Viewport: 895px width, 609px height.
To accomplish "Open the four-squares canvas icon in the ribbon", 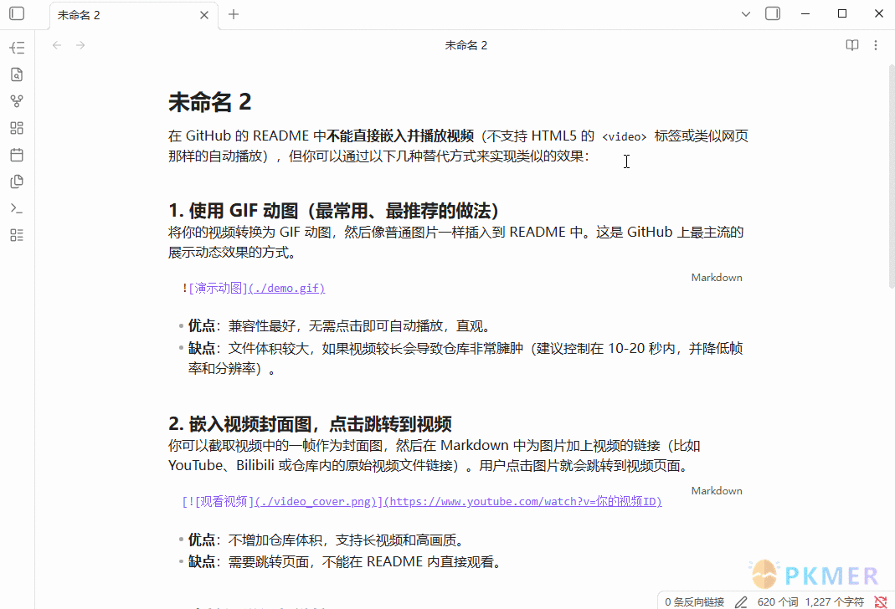I will pos(17,128).
